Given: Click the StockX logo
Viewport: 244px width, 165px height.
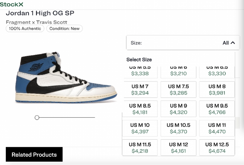Looking at the screenshot, I should coord(12,4).
